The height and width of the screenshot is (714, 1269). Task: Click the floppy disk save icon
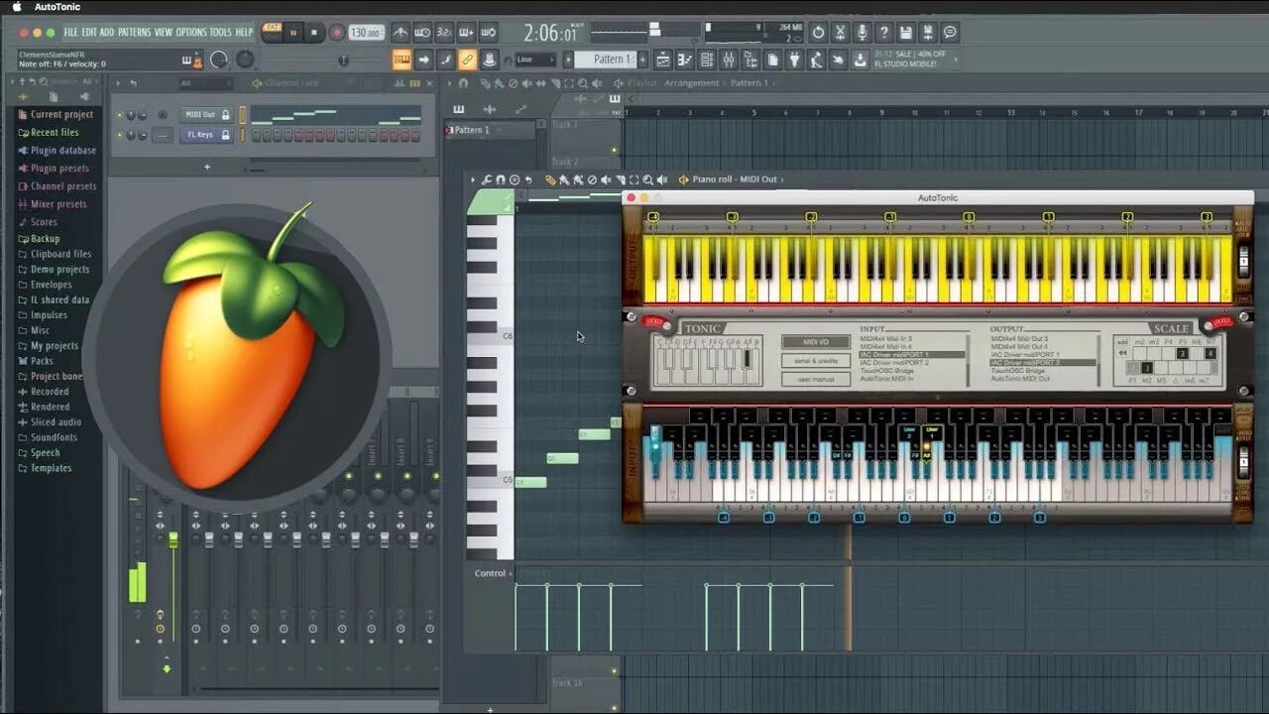905,32
